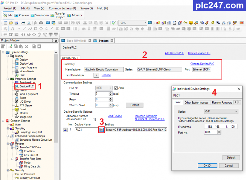Viewport: 246px width, 180px height.
Task: Click OK (O) in Individual Device Settings
Action: (x=207, y=165)
